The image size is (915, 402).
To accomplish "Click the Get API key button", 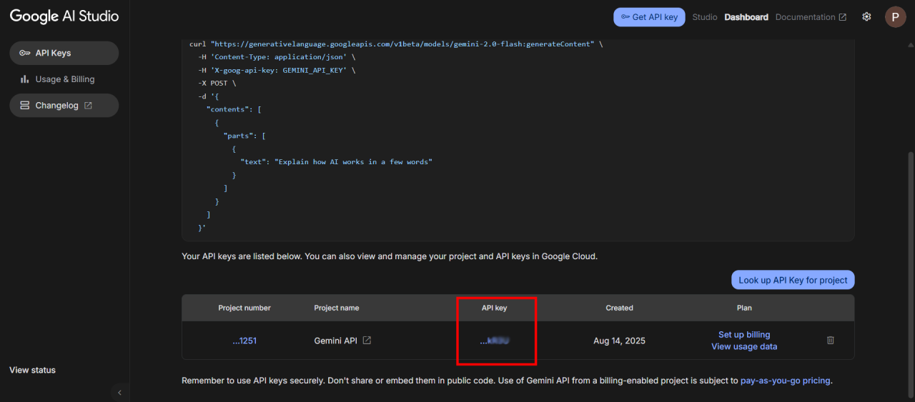I will [649, 17].
